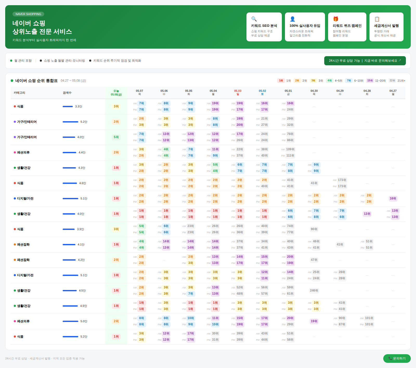Click the 05.07 목 column header
The height and width of the screenshot is (368, 416).
(139, 93)
